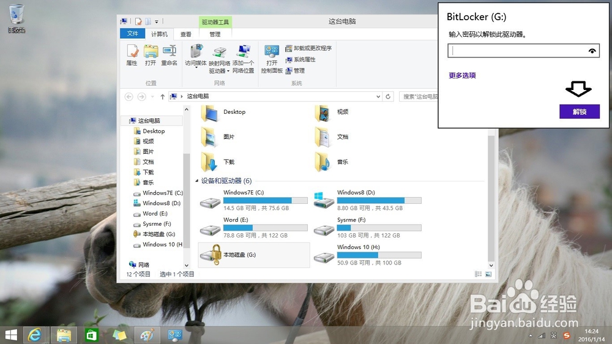Click the Sogou input method tray icon
The image size is (612, 344).
point(566,336)
